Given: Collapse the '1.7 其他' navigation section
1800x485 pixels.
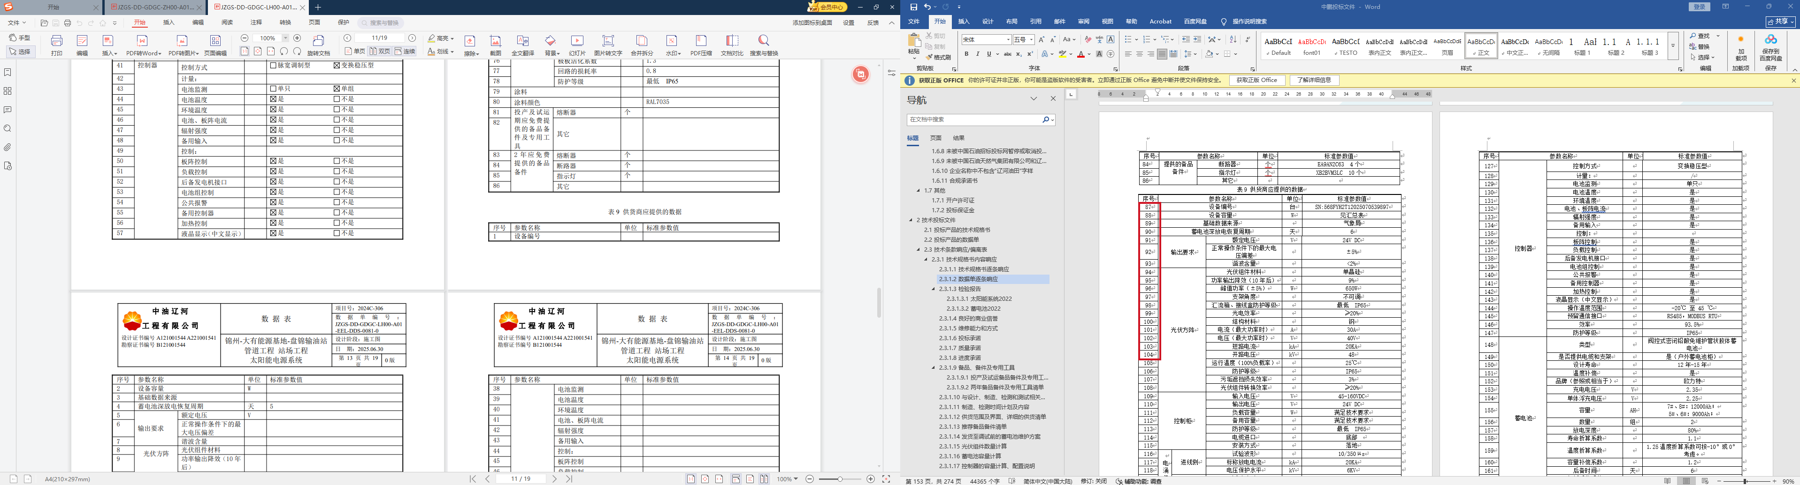Looking at the screenshot, I should pos(919,191).
